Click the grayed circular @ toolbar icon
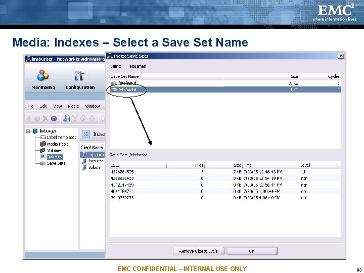This screenshot has height=273, width=364. click(83, 119)
